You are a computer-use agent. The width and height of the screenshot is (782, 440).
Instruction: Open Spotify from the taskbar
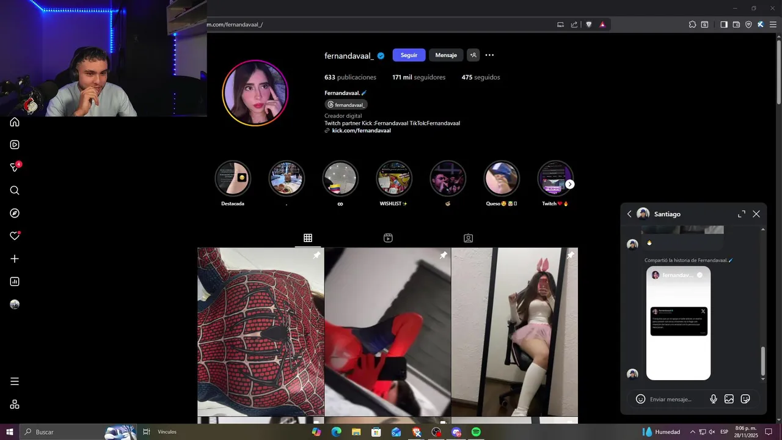coord(476,432)
